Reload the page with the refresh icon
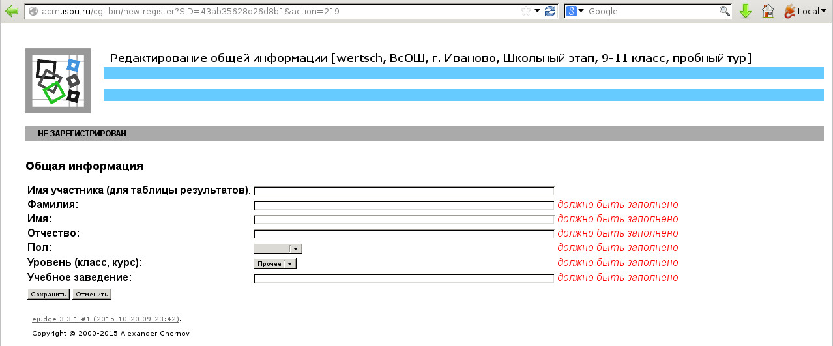This screenshot has height=346, width=833. (550, 11)
